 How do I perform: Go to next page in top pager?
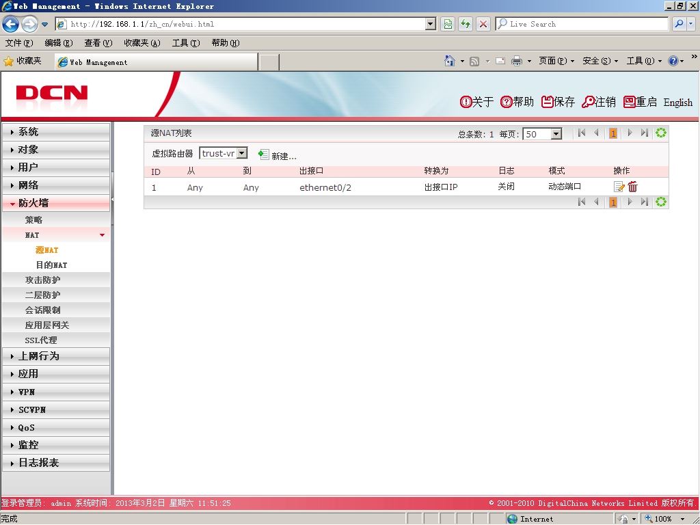(x=630, y=133)
